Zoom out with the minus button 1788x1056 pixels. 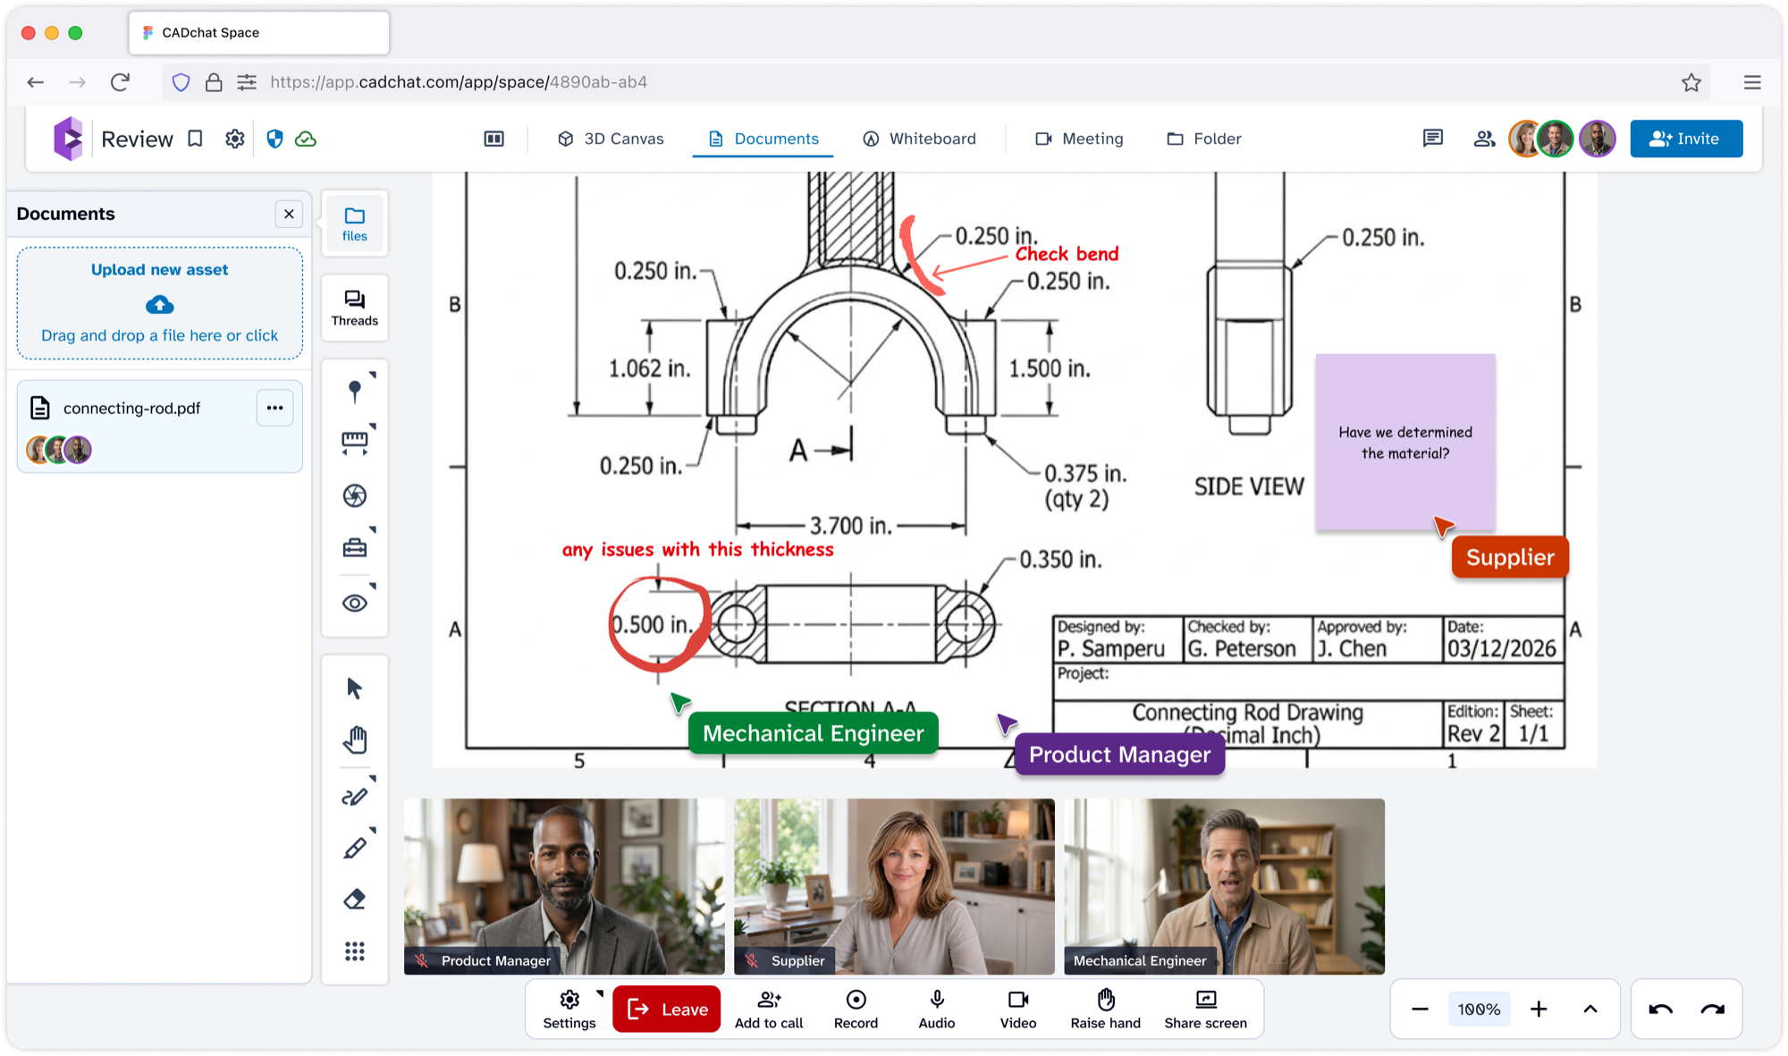pyautogui.click(x=1420, y=1009)
